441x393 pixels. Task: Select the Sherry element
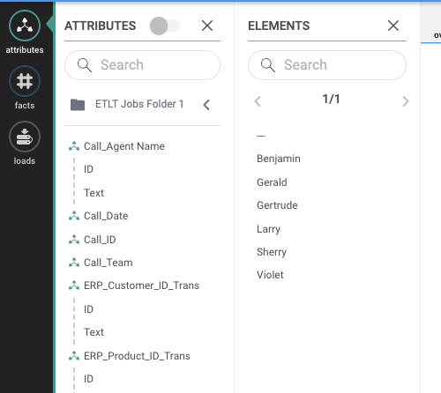(272, 252)
